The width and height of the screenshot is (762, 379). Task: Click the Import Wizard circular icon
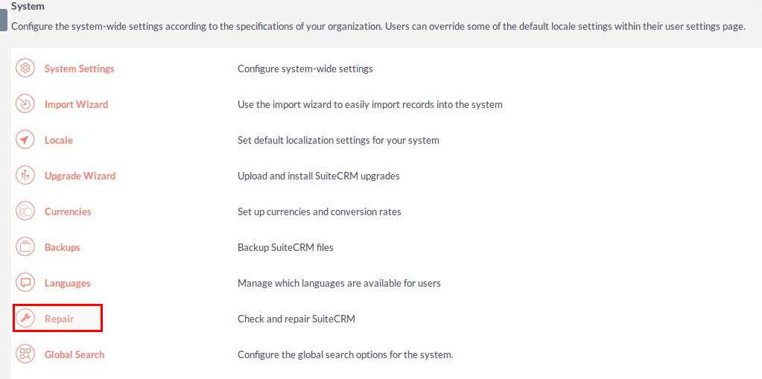[x=25, y=104]
